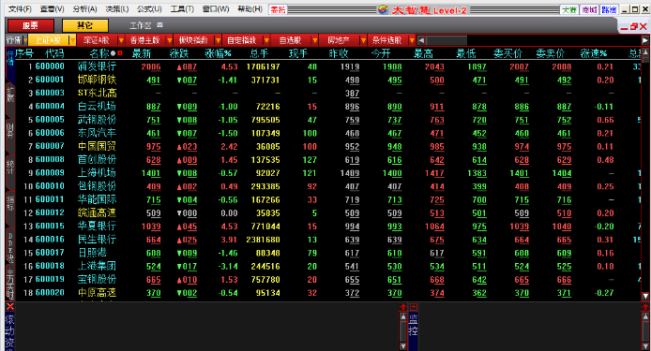Select stock row 浦发银行 600000
651x351 pixels.
tap(328, 66)
